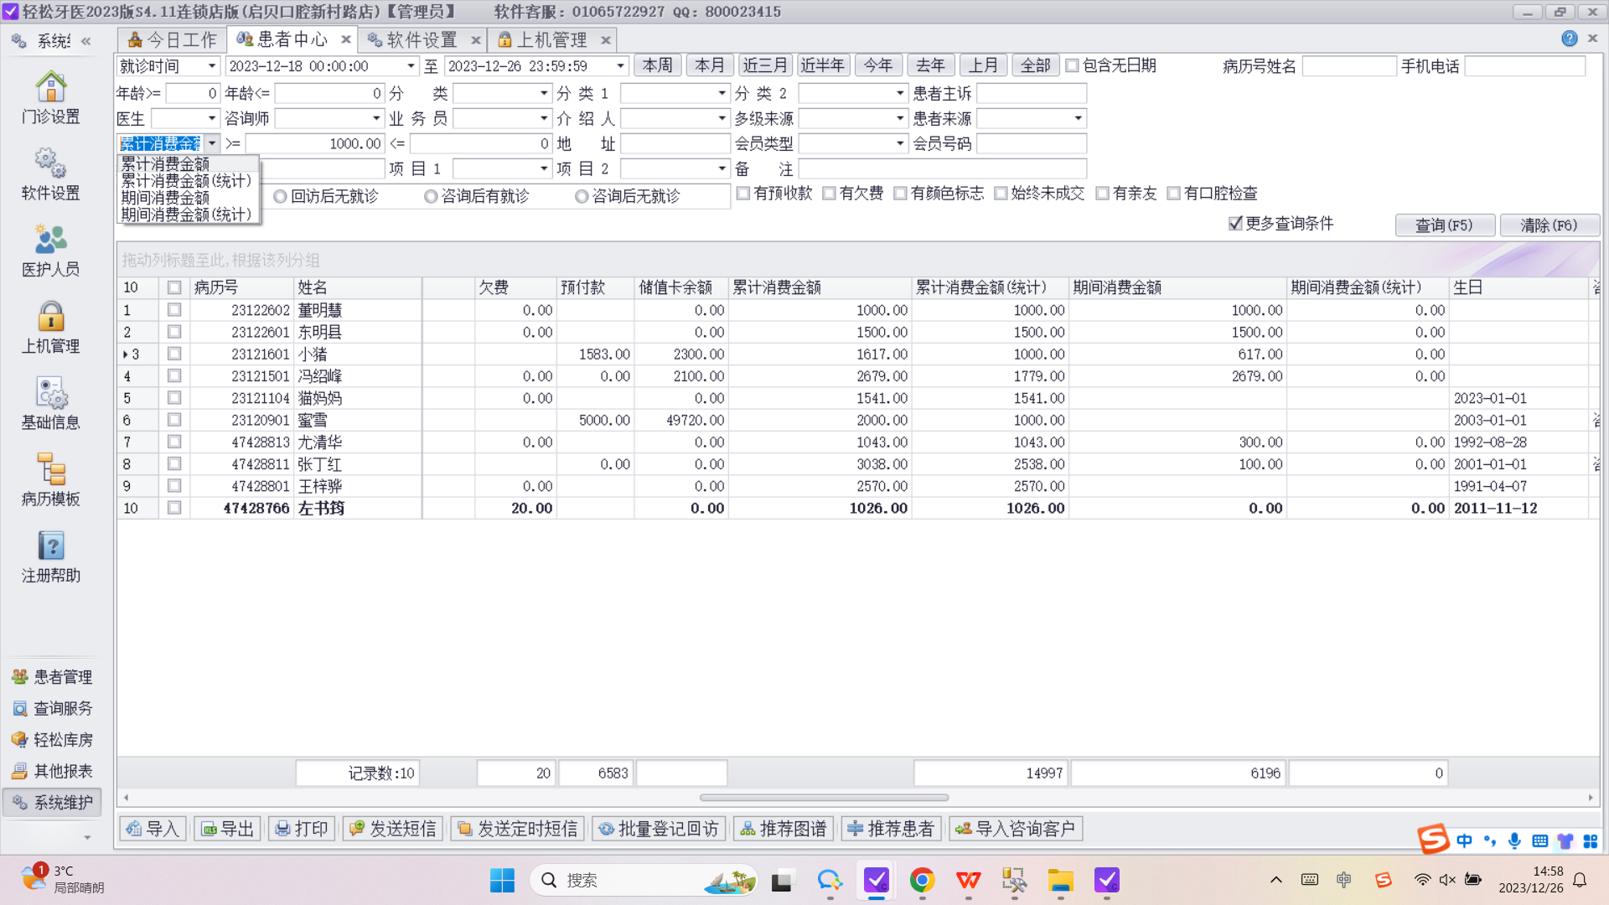Open 就诊时间 date type dropdown
The image size is (1609, 905).
pyautogui.click(x=212, y=66)
